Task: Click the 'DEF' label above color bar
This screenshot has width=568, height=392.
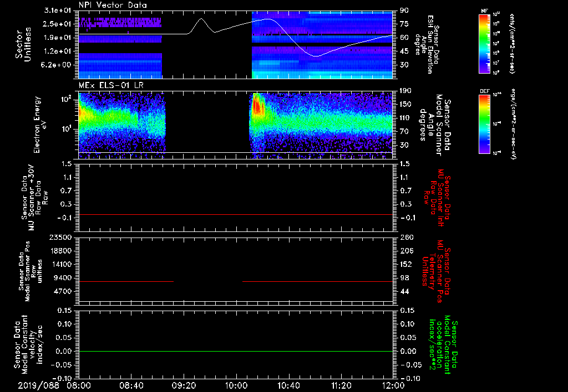Action: (x=484, y=91)
